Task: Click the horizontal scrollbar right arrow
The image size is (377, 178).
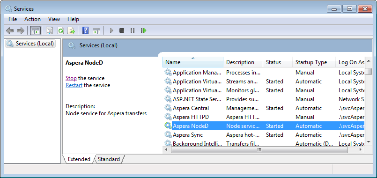Action: coord(361,149)
